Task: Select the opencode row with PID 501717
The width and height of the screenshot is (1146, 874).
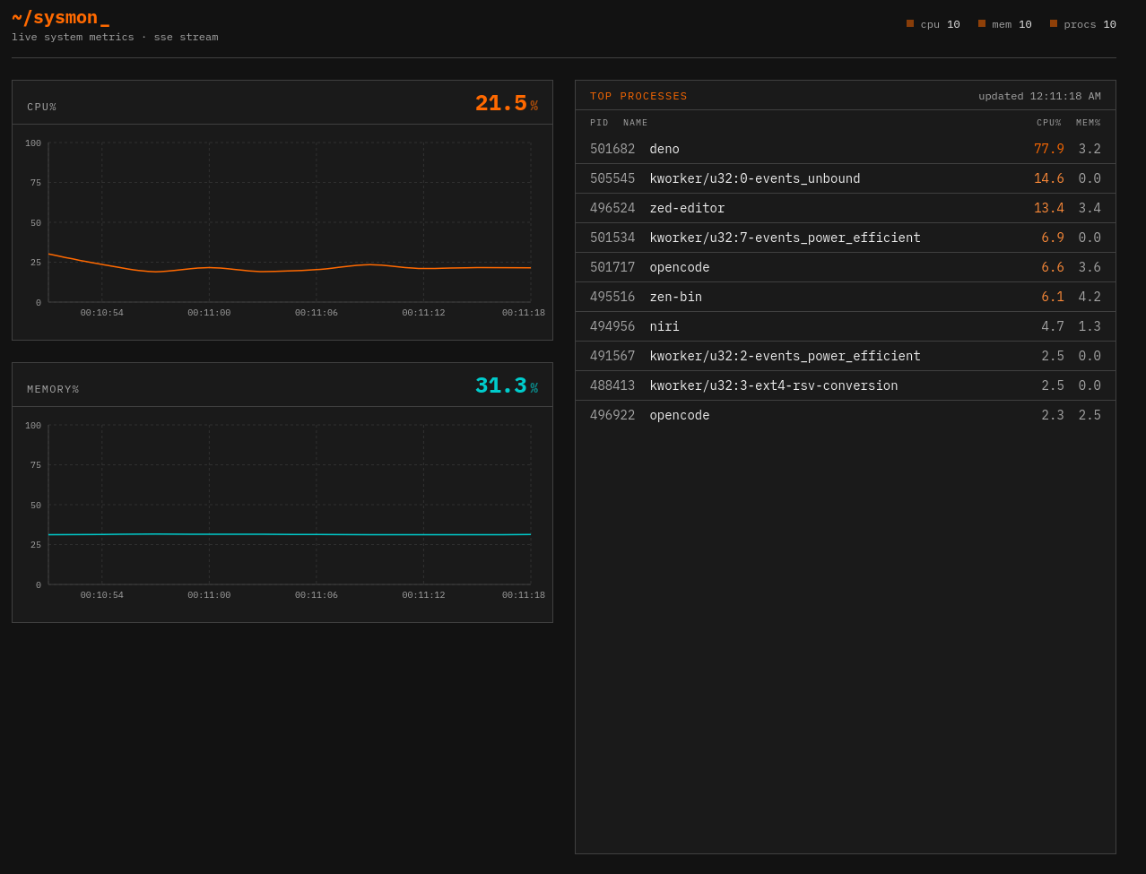Action: (x=846, y=267)
